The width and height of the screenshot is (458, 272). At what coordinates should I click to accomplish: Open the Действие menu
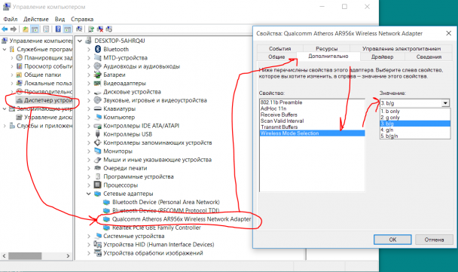36,19
